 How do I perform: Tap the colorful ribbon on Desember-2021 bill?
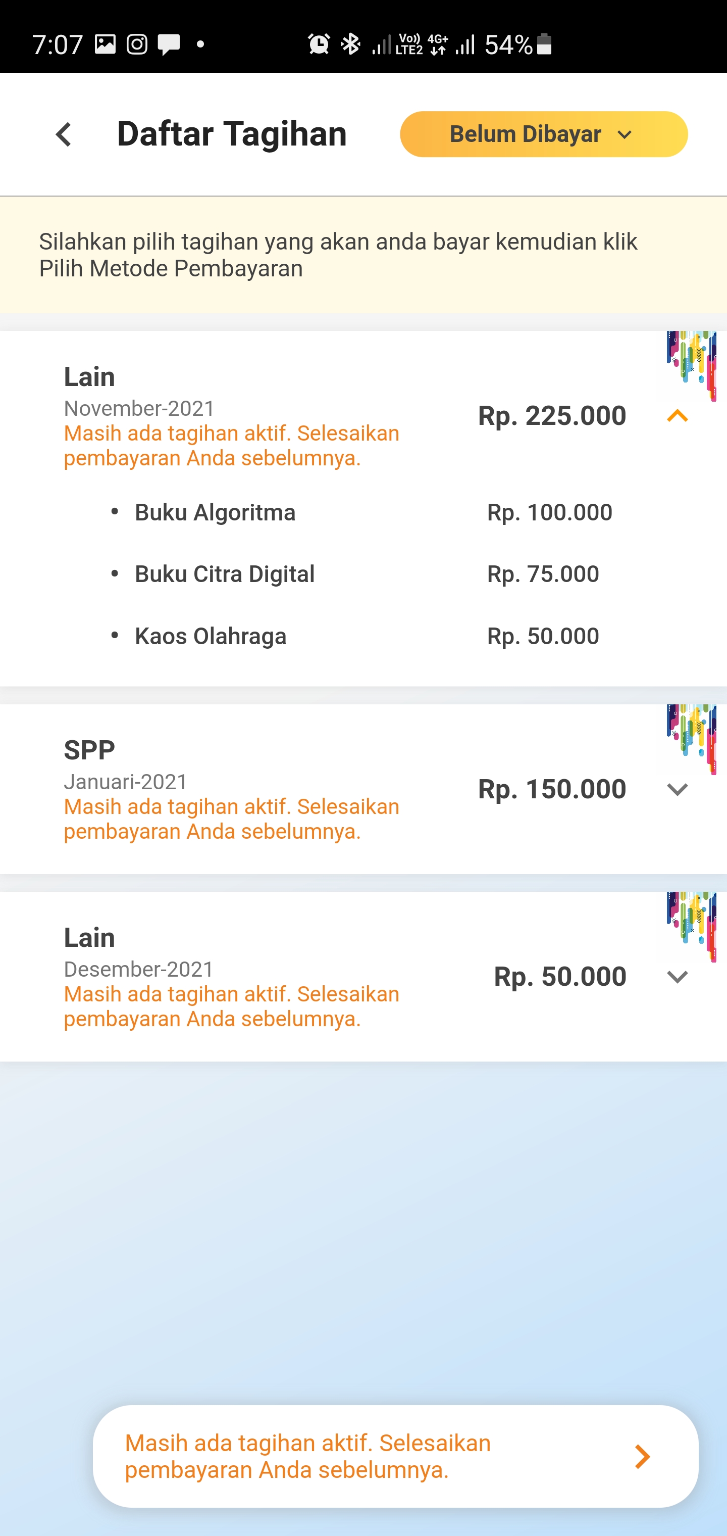point(691,926)
